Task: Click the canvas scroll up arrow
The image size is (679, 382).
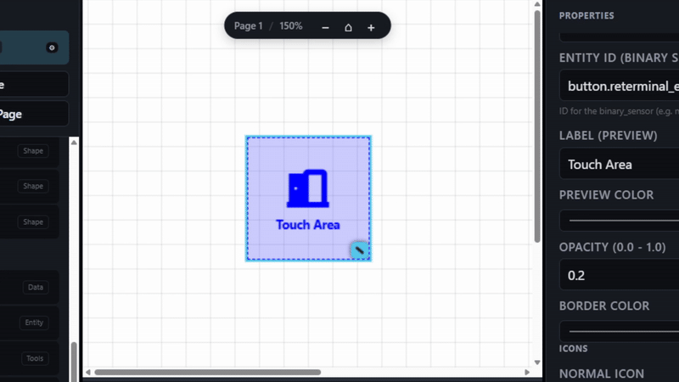Action: (x=537, y=4)
